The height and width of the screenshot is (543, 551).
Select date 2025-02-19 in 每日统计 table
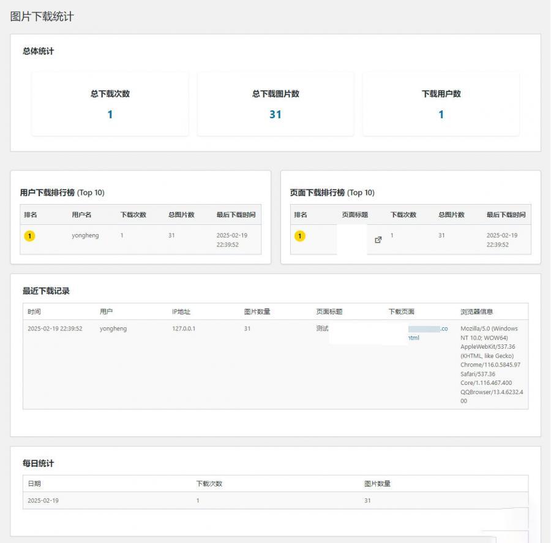pyautogui.click(x=43, y=501)
